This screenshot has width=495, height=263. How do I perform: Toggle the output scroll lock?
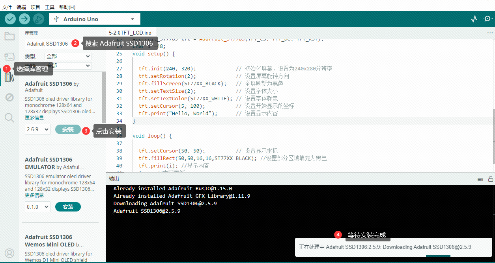490,179
